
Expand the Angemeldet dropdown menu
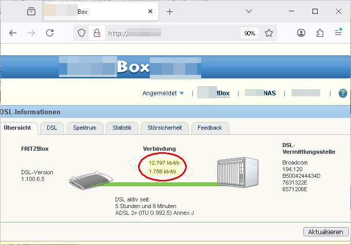[163, 93]
